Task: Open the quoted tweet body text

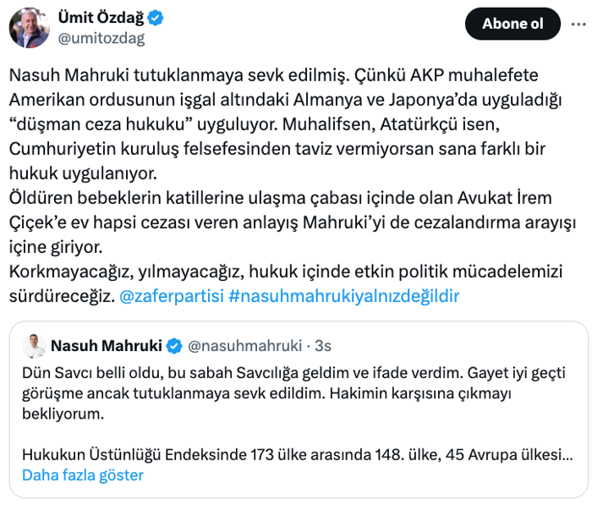Action: click(x=293, y=393)
